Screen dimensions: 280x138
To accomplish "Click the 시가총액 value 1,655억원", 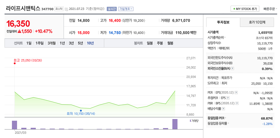I will pos(265,33).
